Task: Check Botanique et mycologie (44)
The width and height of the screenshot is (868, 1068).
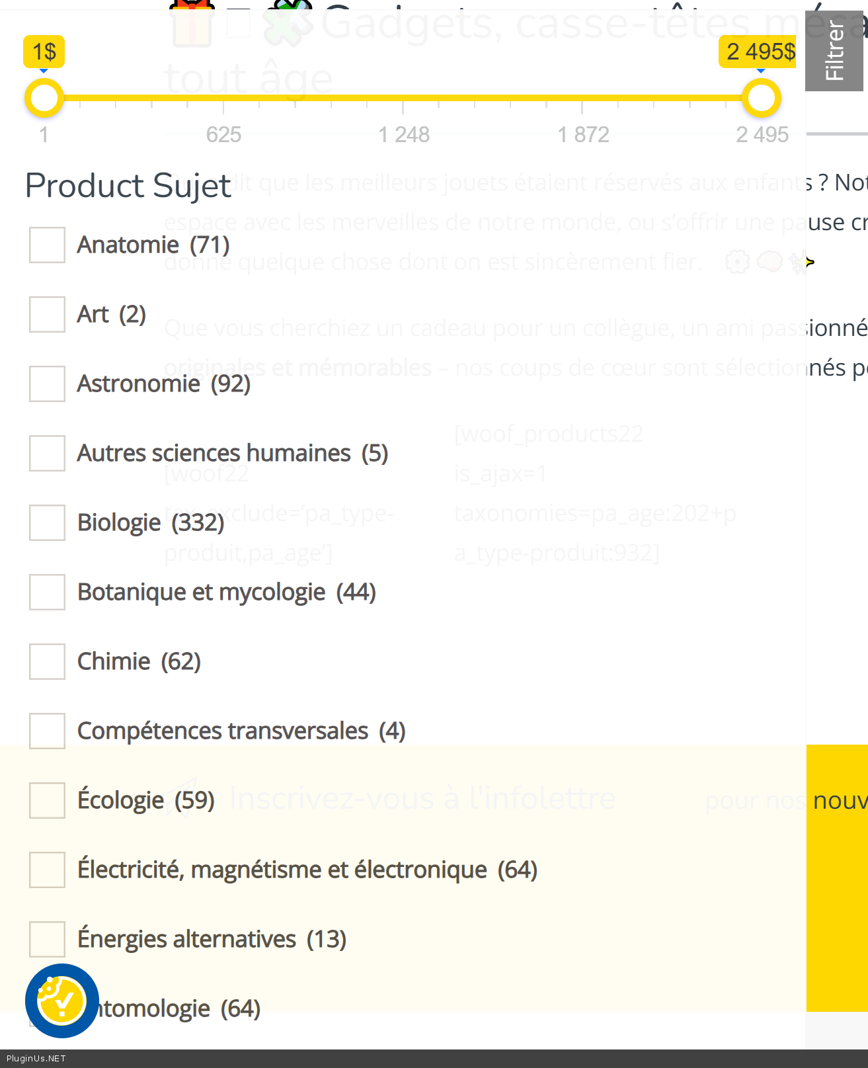Action: tap(47, 592)
